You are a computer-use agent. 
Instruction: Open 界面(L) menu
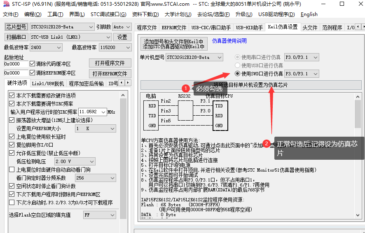pyautogui.click(x=77, y=14)
